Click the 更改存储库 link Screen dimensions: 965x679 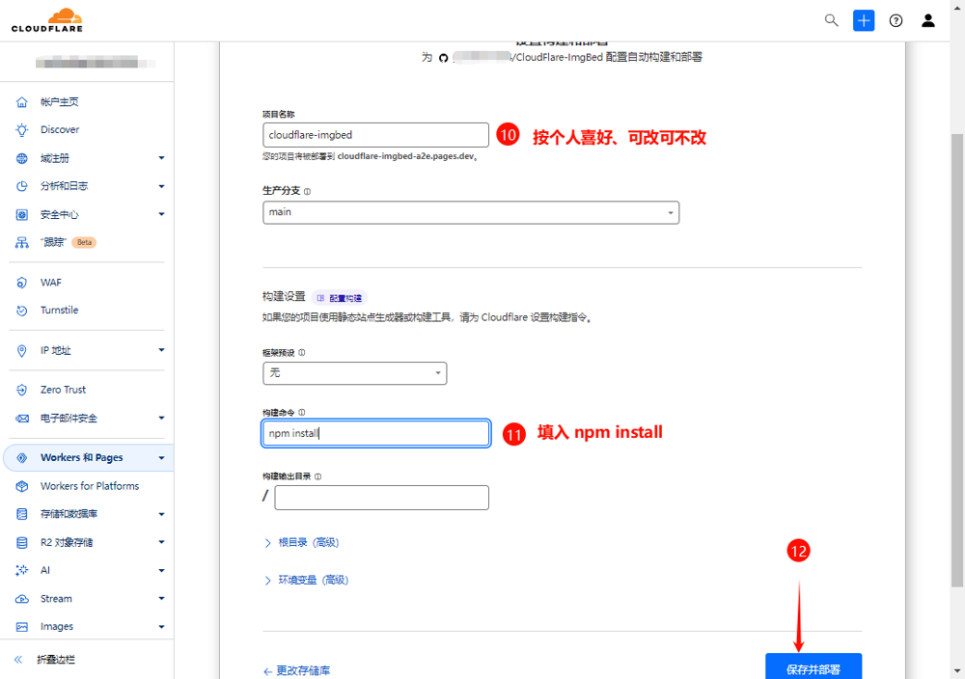[296, 670]
